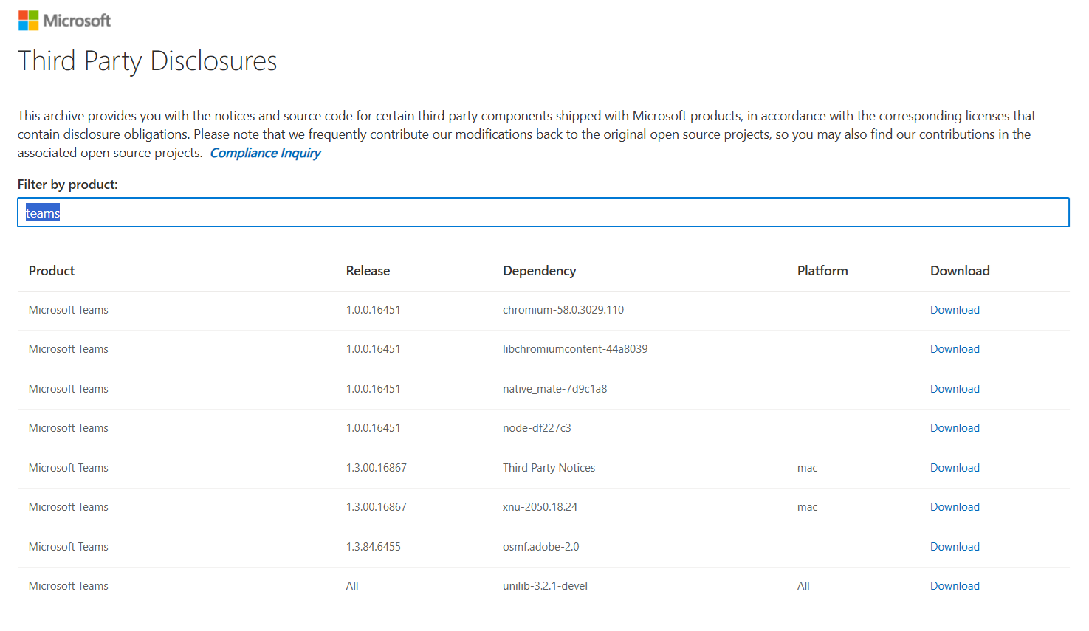This screenshot has height=631, width=1089.
Task: Select the node-df227c3 dependency text
Action: (x=537, y=428)
